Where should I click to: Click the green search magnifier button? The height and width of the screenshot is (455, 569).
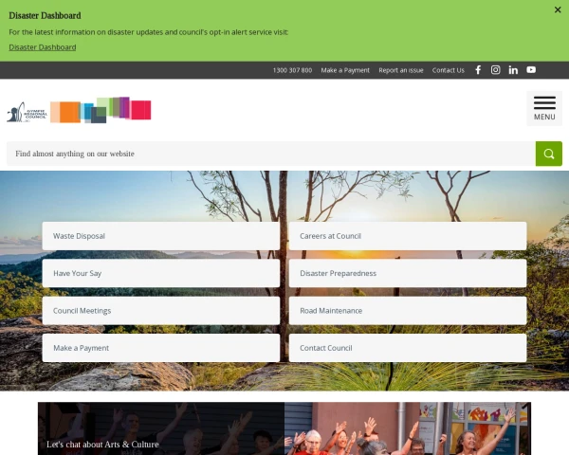coord(549,154)
